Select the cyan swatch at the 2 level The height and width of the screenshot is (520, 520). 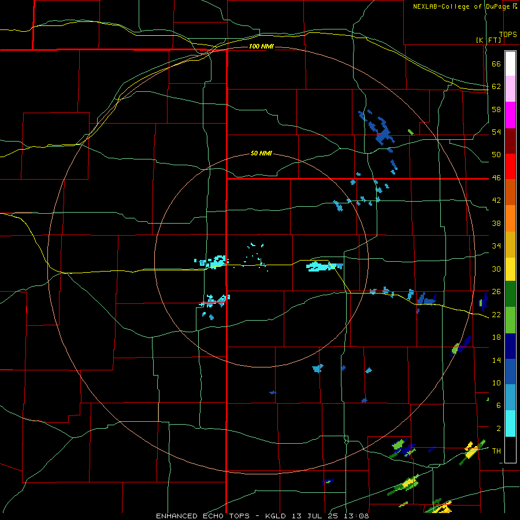coord(510,424)
